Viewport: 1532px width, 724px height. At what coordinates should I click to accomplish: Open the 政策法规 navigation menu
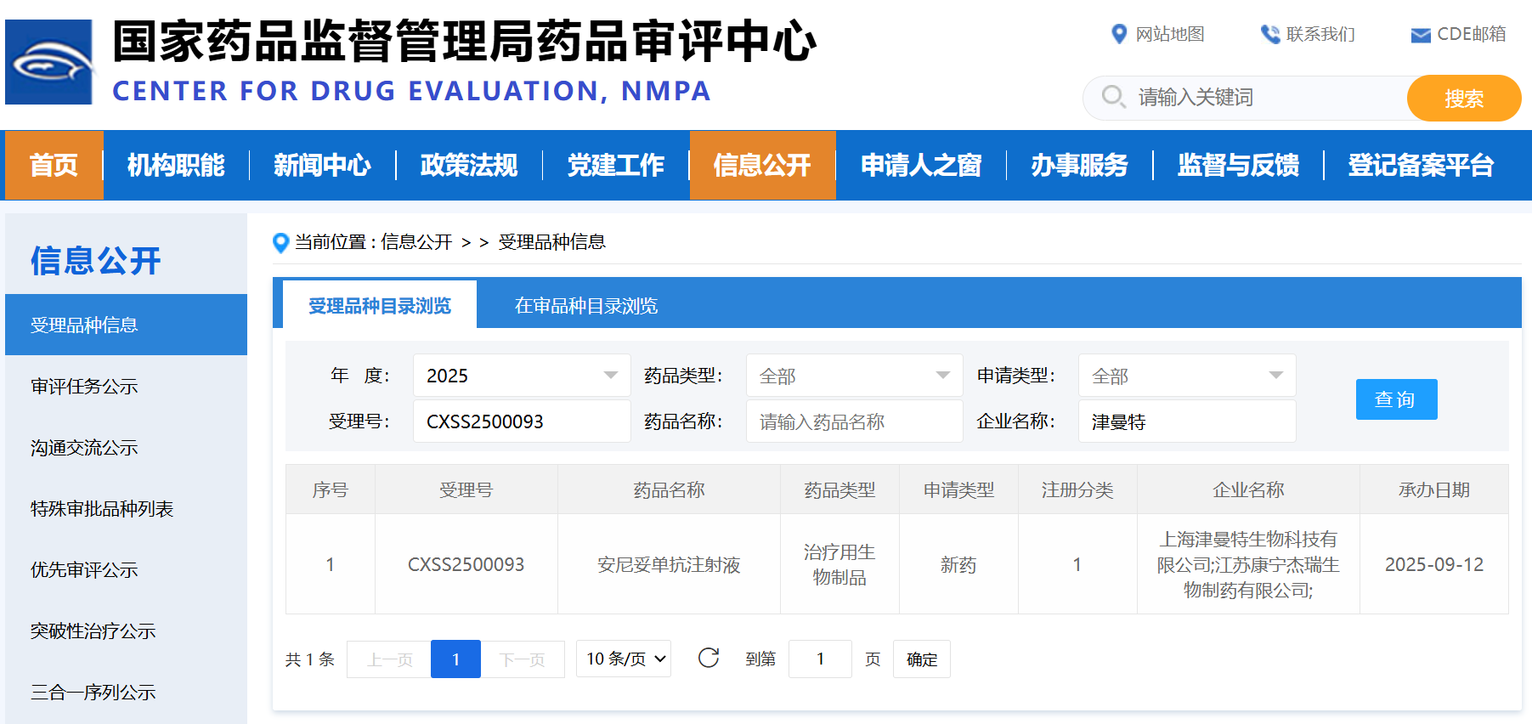tap(469, 165)
